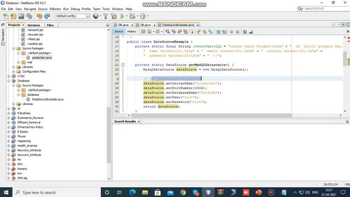The image size is (350, 197).
Task: Select DataSourceExample.java in project tree
Action: pos(48,100)
